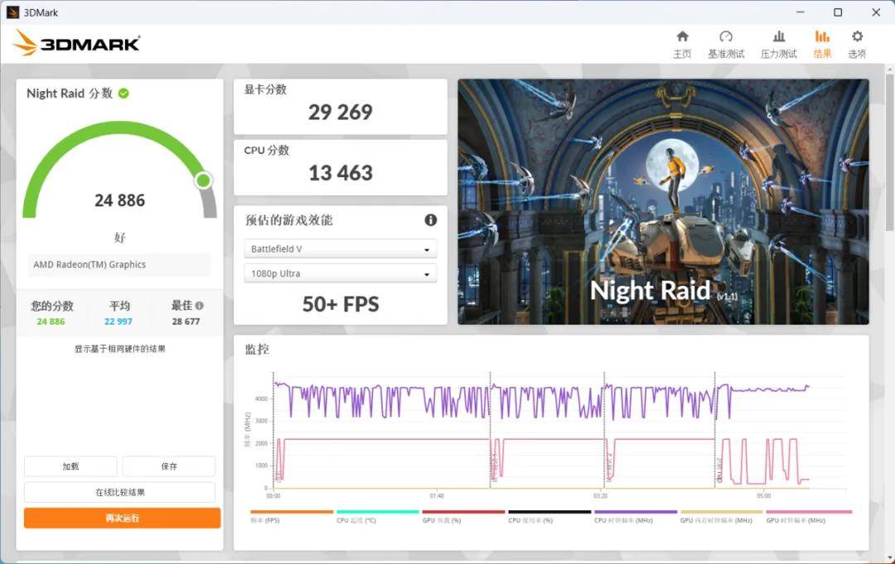The image size is (895, 564).
Task: Click the green checkmark beside Night Raid 分数
Action: 123,94
